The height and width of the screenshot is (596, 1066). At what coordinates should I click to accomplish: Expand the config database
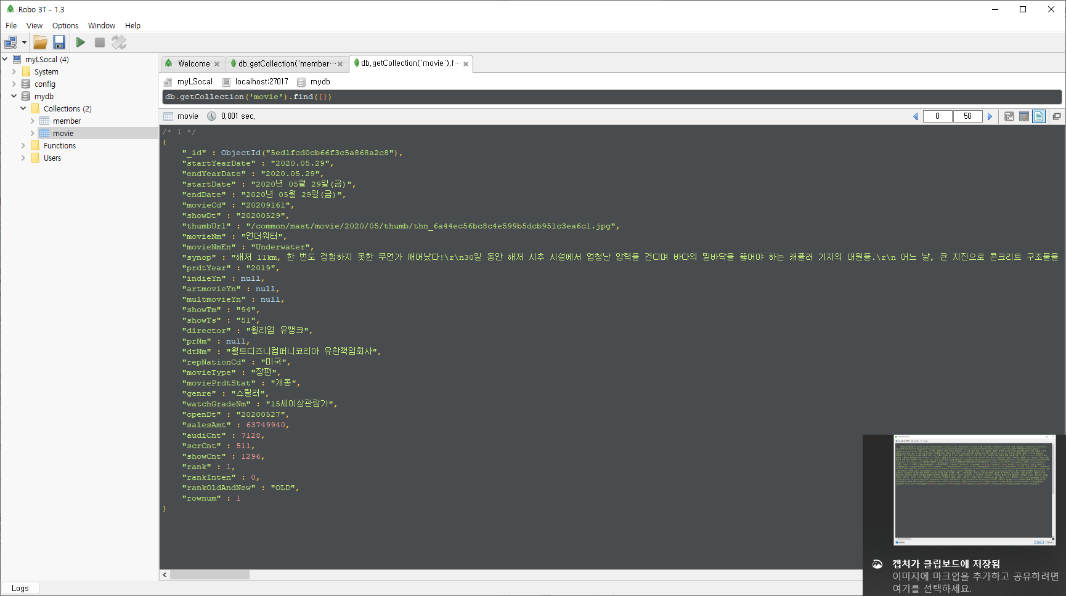pos(14,84)
